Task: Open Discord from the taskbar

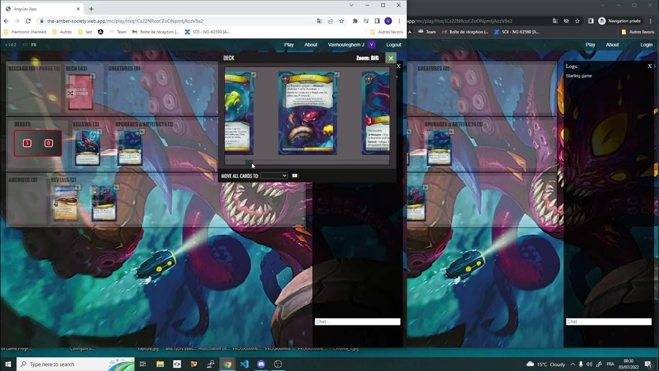Action: pyautogui.click(x=261, y=364)
